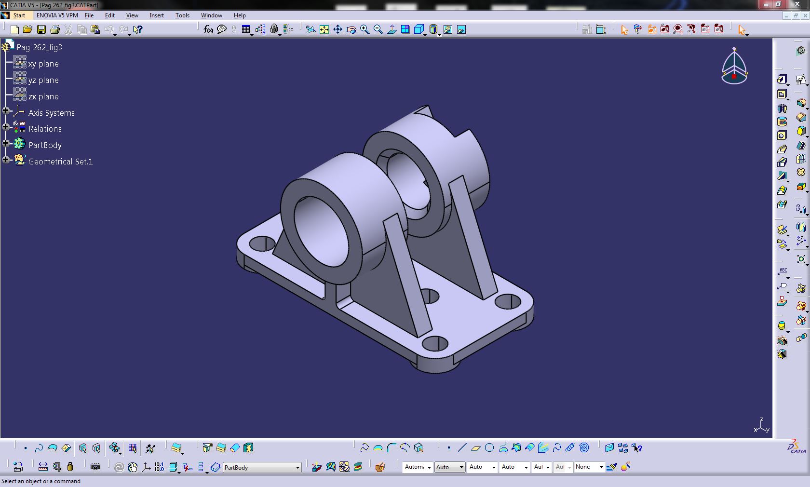This screenshot has height=487, width=810.
Task: Click the Spiral curve tool
Action: pos(584,448)
